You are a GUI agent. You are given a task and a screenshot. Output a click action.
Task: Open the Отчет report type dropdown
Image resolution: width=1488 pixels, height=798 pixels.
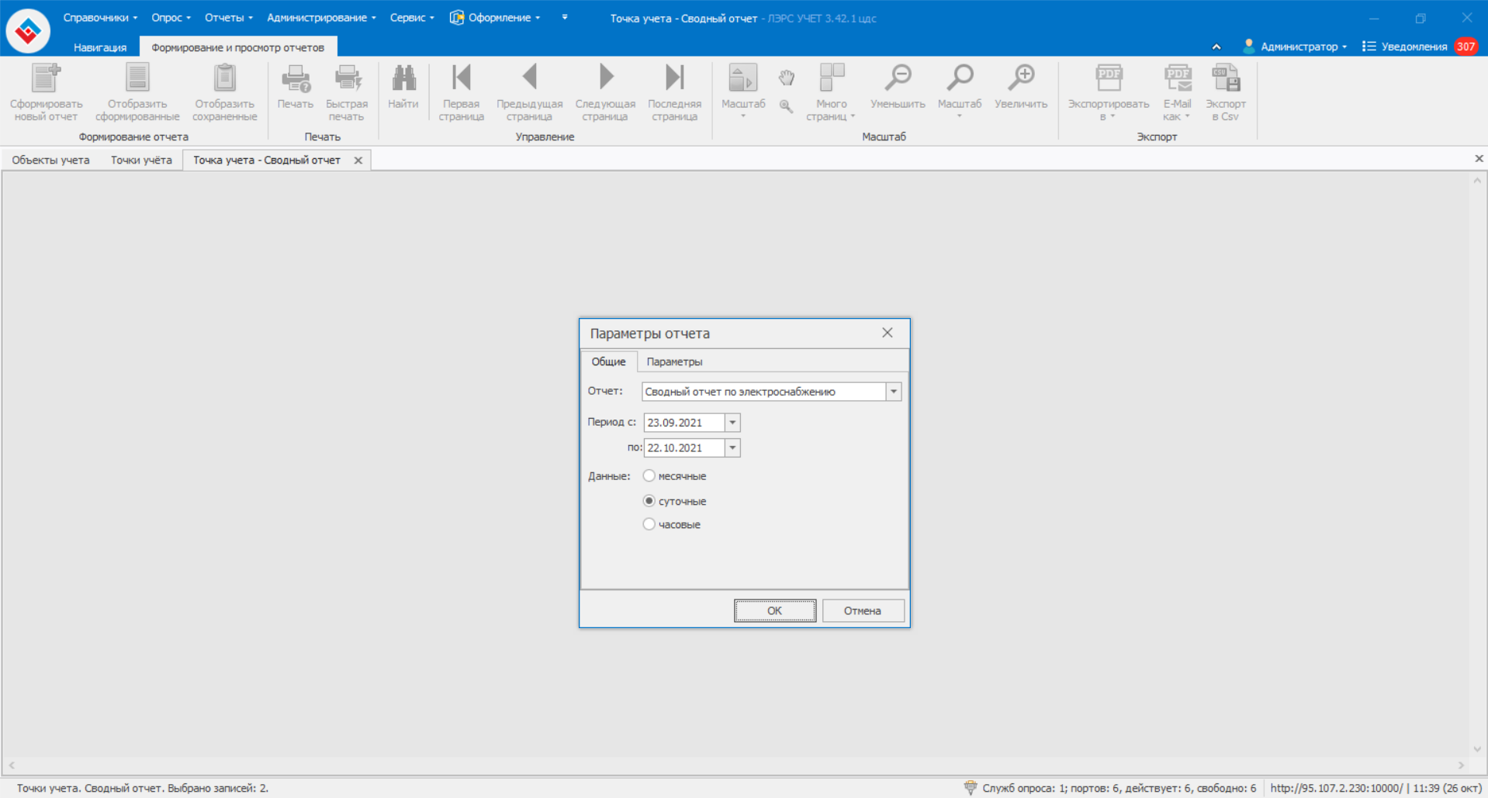(894, 392)
